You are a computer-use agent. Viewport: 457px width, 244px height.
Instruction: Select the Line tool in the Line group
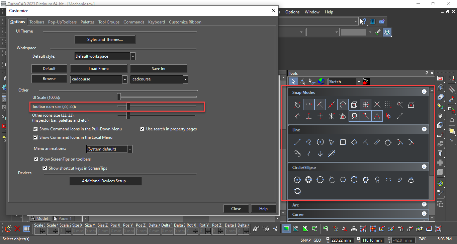297,142
